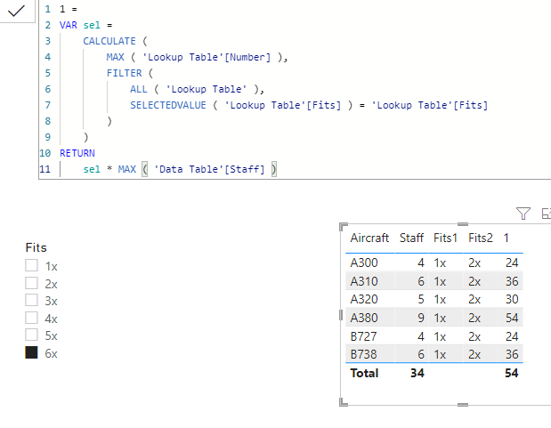Select the Total row label
The height and width of the screenshot is (428, 551).
(364, 373)
